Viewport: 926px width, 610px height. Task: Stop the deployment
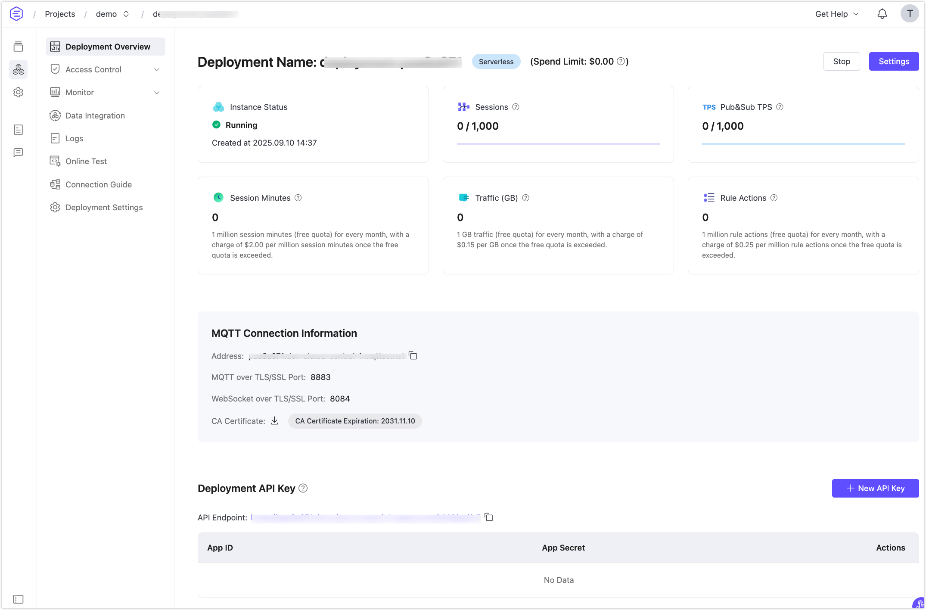click(841, 61)
